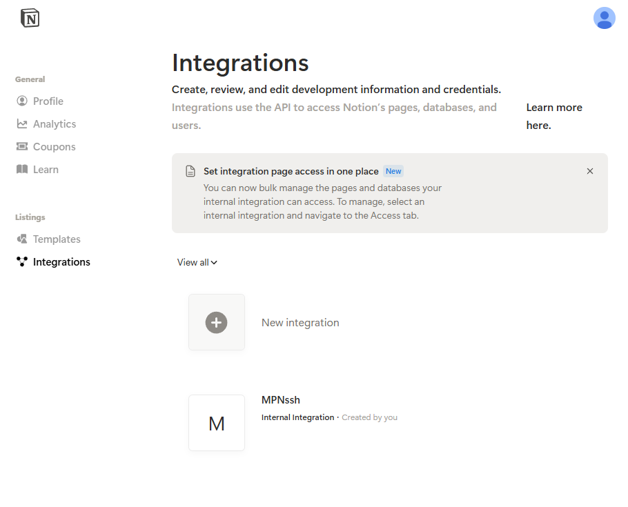Click the General section header

coord(30,79)
